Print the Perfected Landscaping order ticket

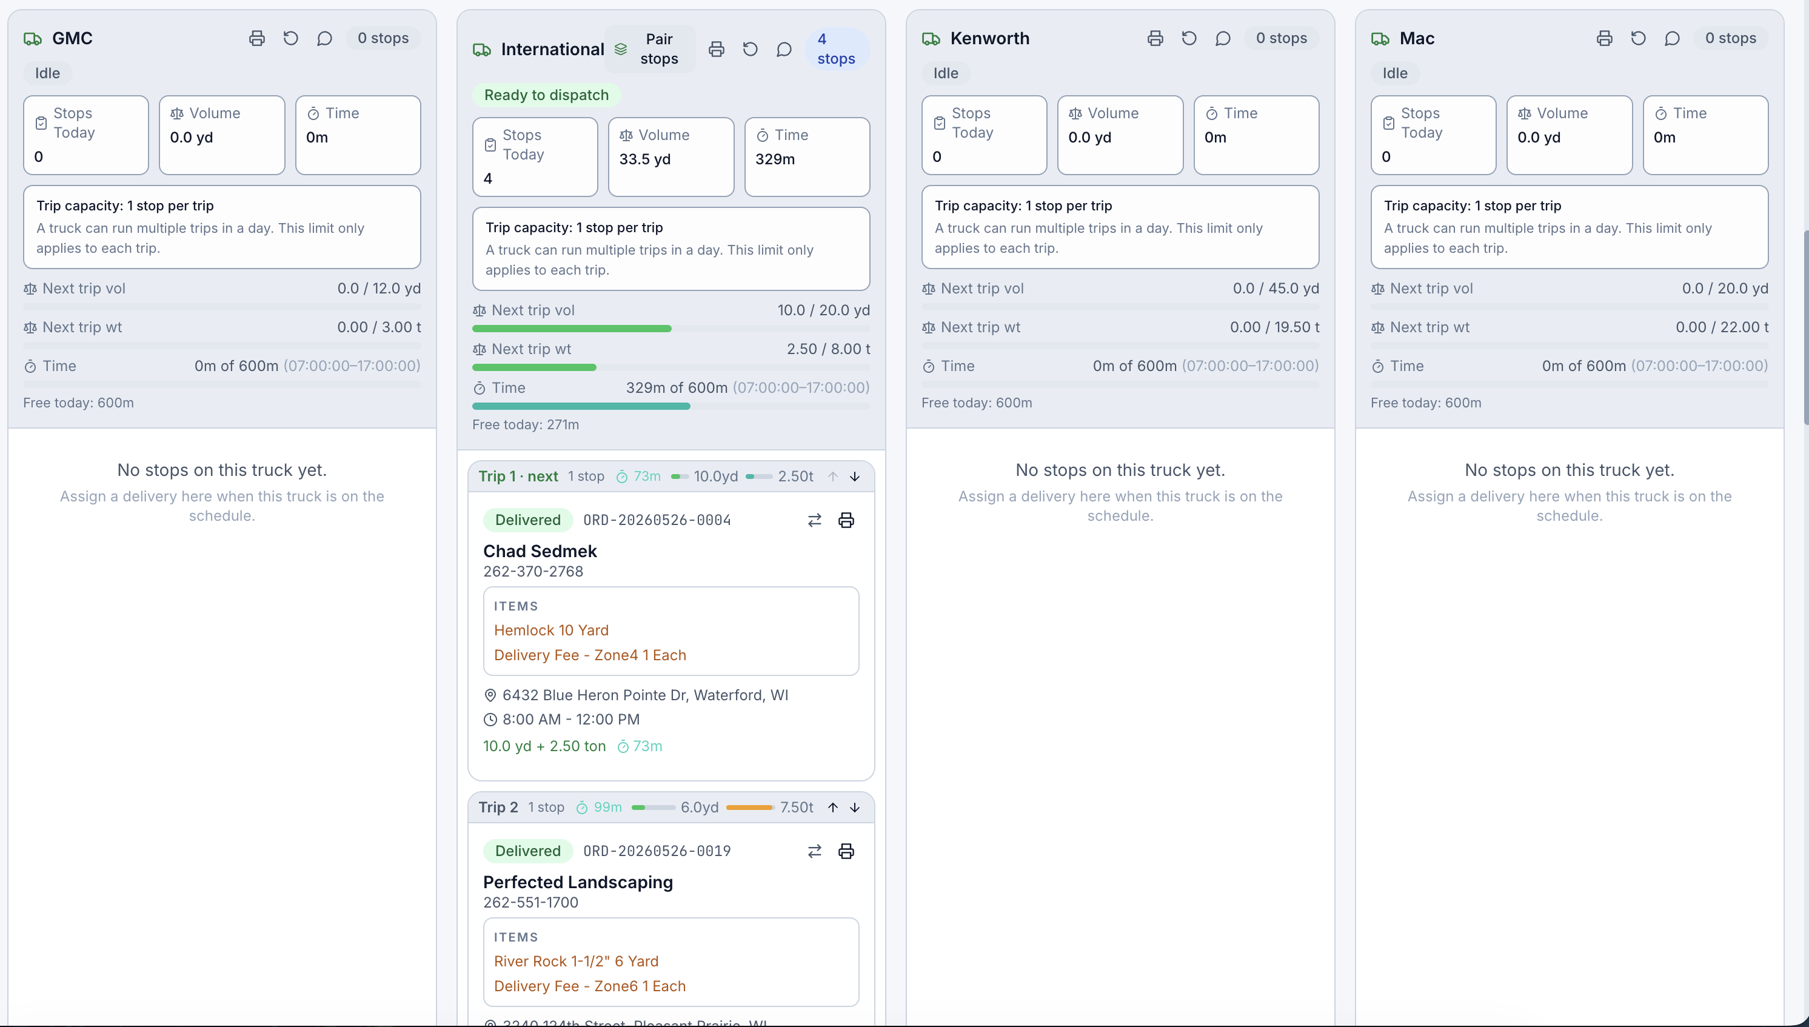tap(846, 851)
